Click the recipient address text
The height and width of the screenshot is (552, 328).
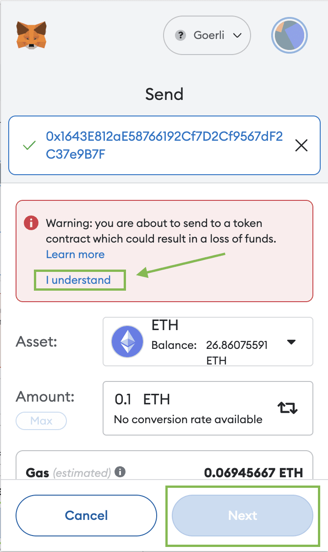click(164, 145)
